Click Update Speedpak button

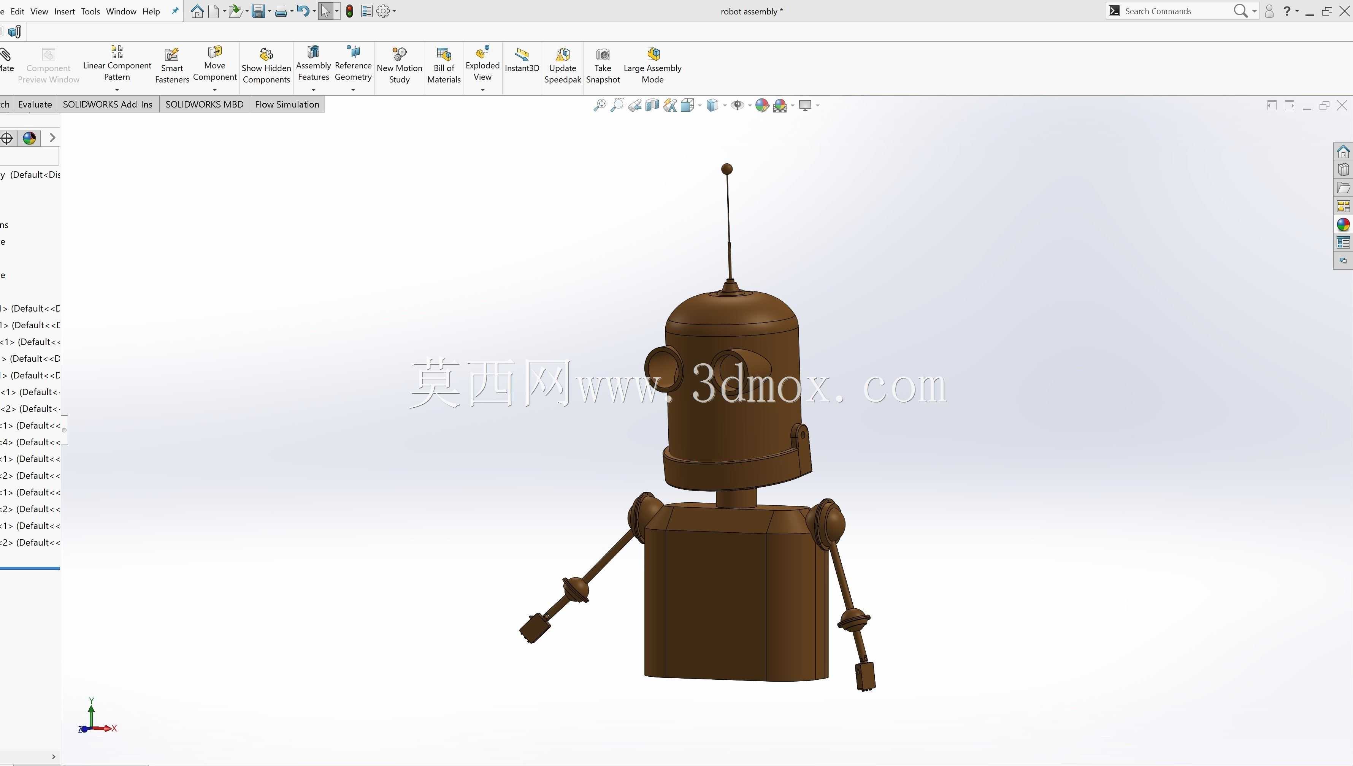click(563, 66)
